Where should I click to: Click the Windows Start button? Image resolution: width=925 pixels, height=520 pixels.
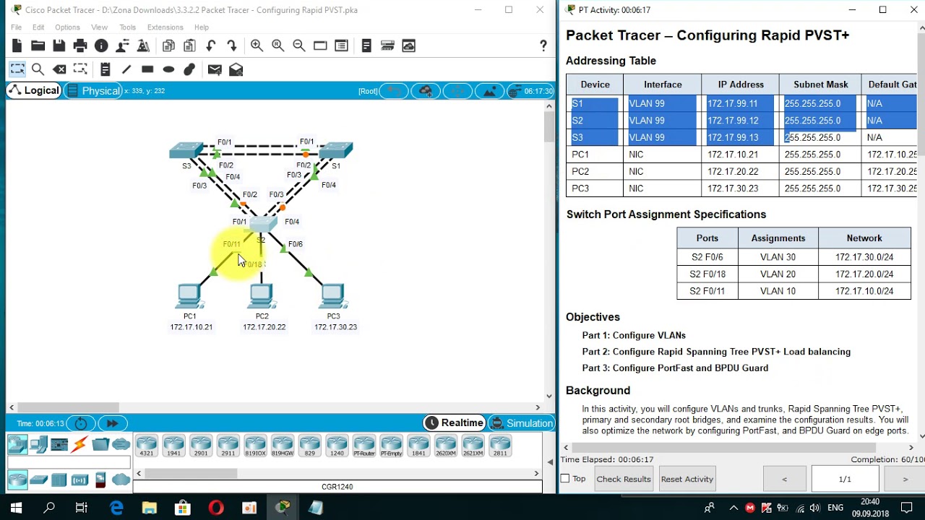tap(16, 508)
